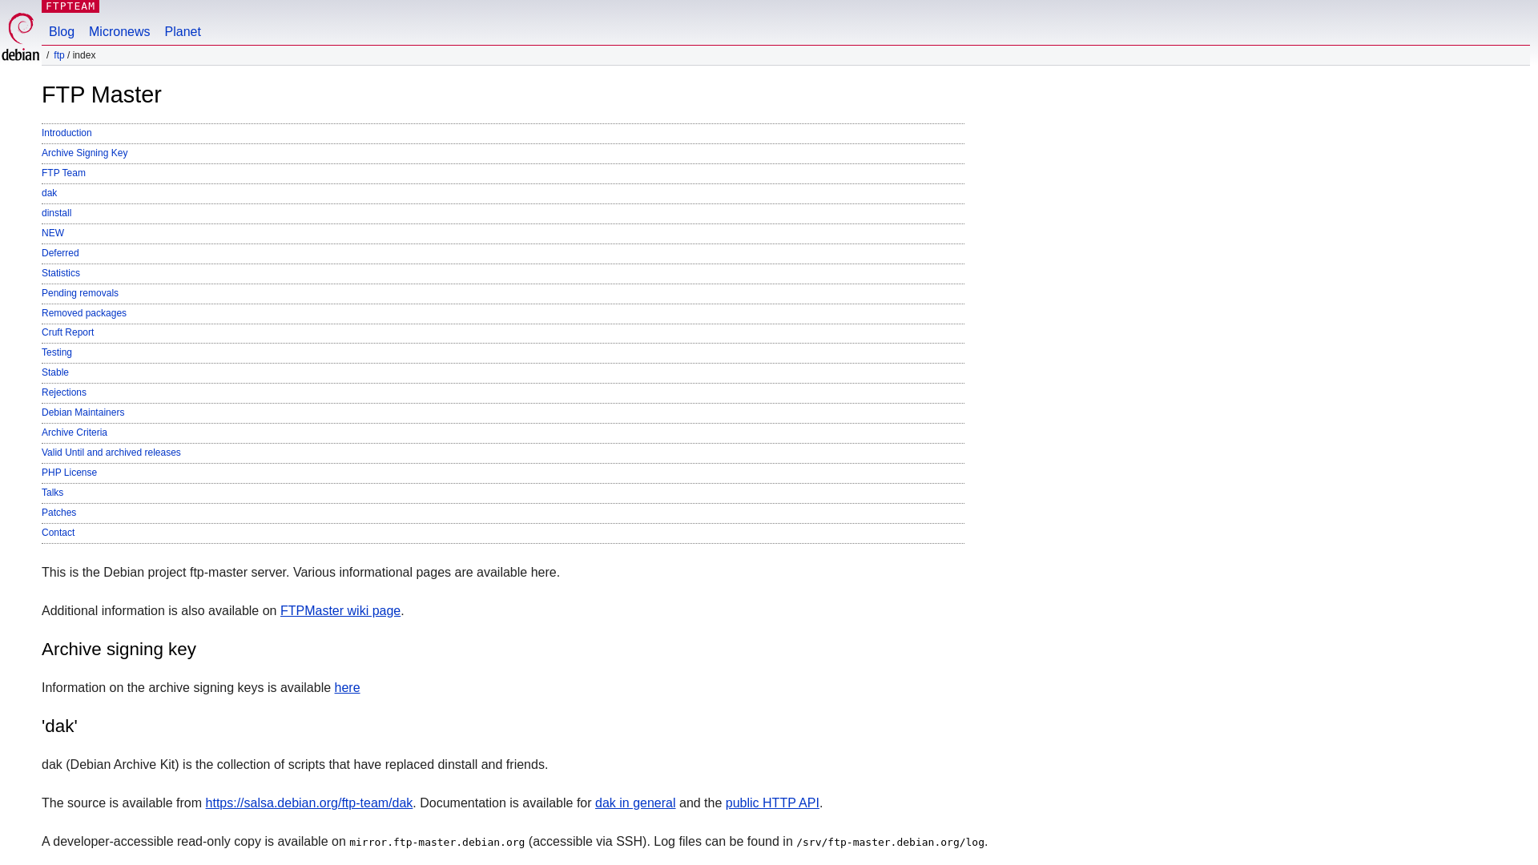Open the Planet tab

coord(183,32)
